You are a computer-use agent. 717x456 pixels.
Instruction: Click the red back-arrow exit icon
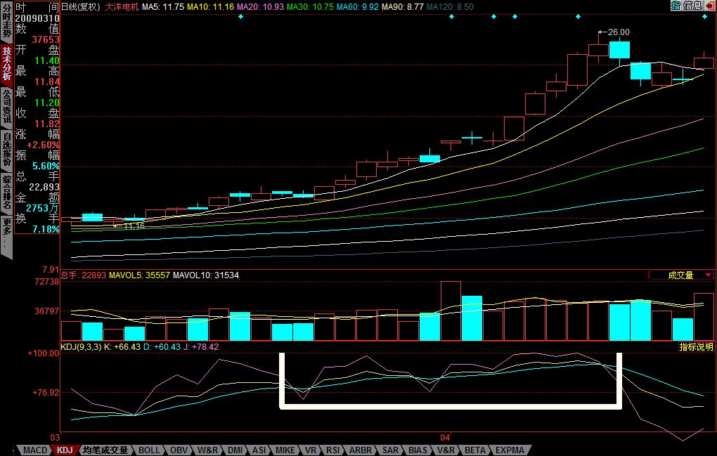pos(709,6)
